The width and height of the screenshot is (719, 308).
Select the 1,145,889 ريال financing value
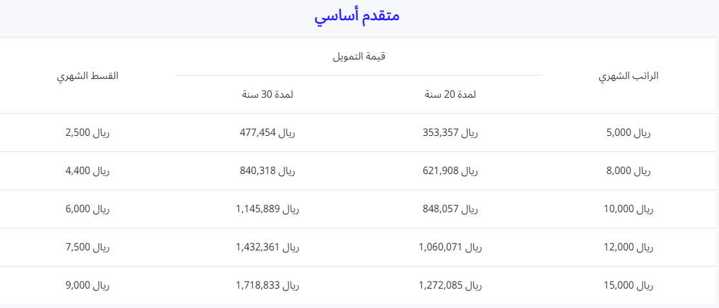tap(268, 209)
